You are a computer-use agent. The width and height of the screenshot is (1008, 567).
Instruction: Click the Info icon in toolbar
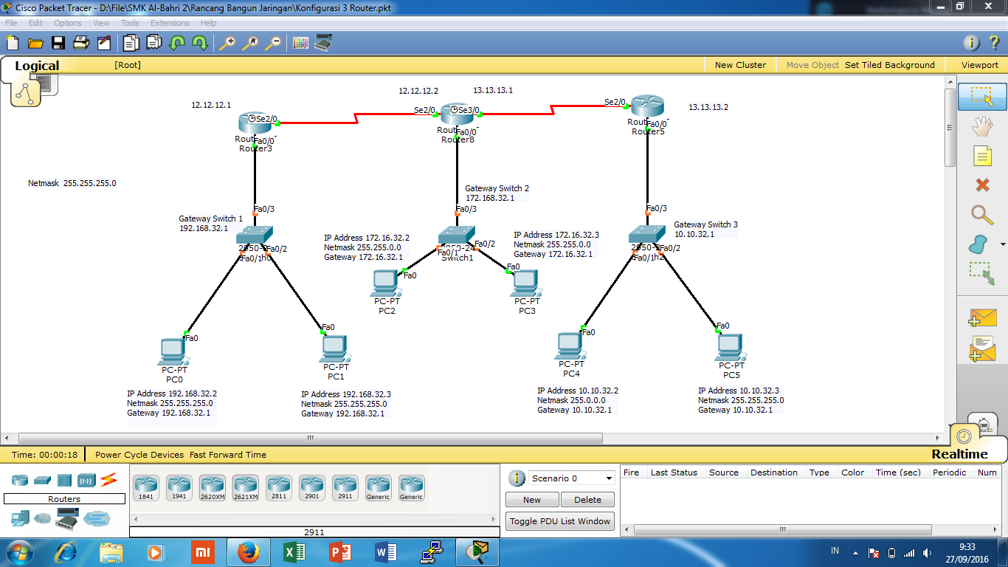[x=972, y=43]
